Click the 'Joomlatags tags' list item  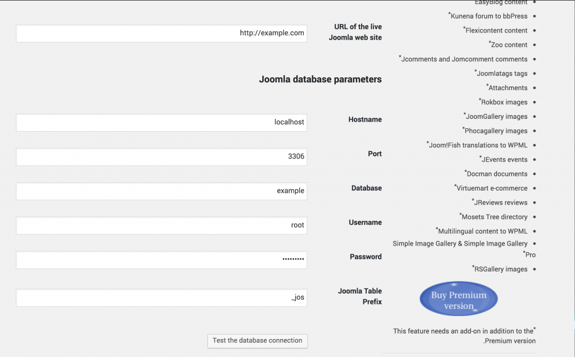pos(501,73)
